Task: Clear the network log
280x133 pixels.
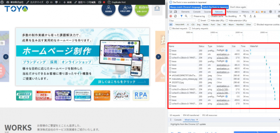Action: pos(175,16)
